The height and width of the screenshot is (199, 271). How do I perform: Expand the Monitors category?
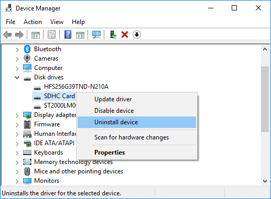(x=17, y=181)
